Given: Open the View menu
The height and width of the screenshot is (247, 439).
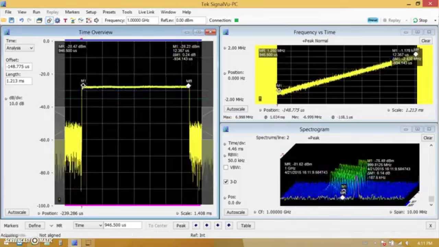Looking at the screenshot, I should click(22, 12).
